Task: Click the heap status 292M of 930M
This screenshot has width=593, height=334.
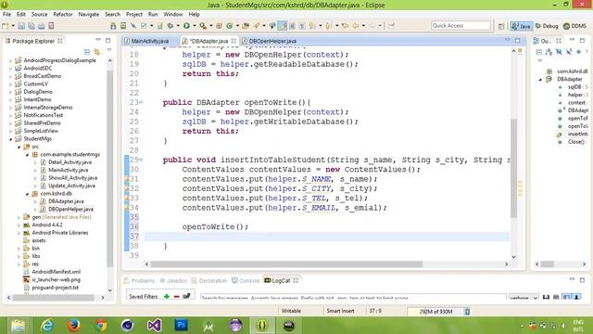Action: click(435, 312)
